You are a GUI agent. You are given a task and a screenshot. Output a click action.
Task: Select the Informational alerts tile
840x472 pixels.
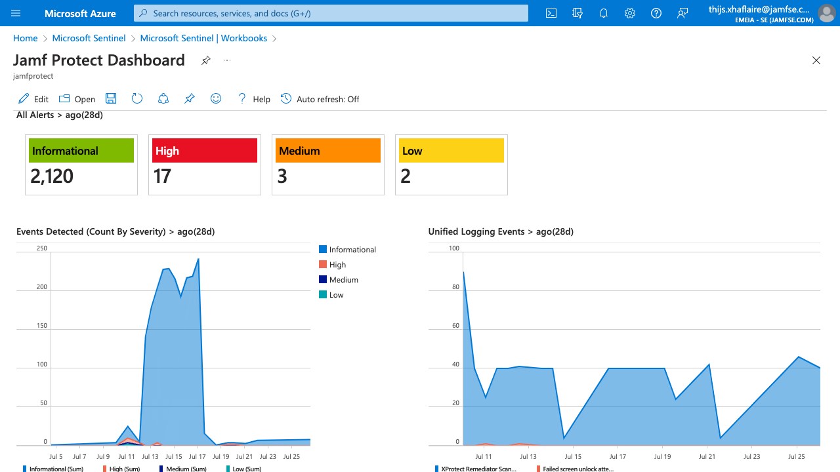coord(81,165)
